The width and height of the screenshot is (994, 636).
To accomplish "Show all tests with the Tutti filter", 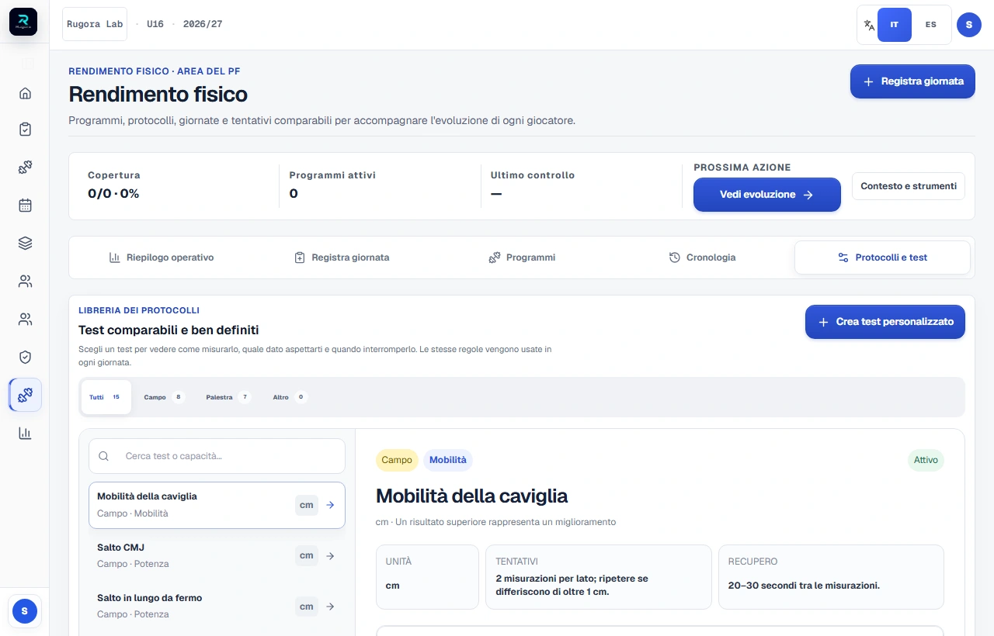I will 106,397.
